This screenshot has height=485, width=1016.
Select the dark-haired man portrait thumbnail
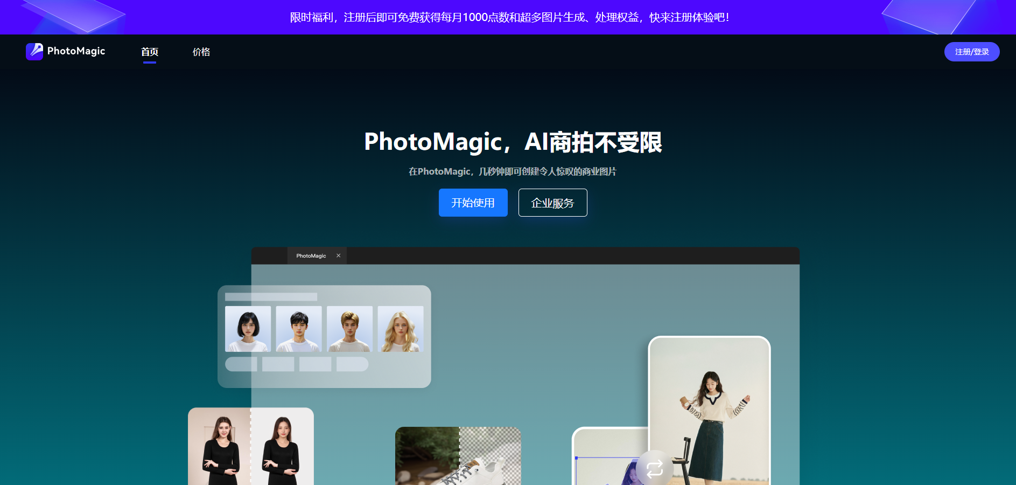click(x=299, y=329)
